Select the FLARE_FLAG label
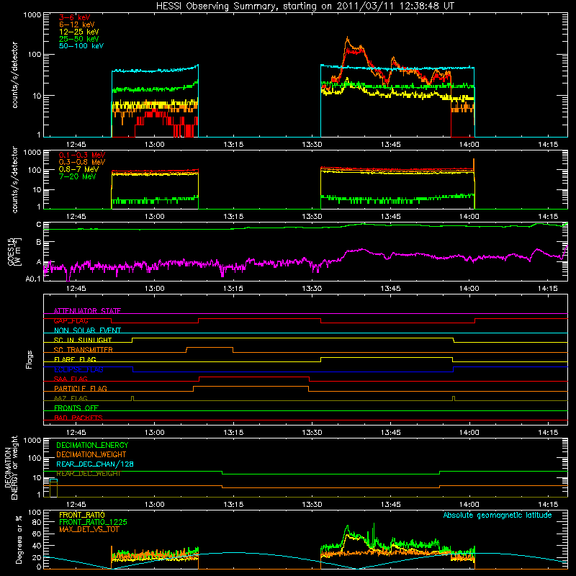The image size is (576, 576). click(75, 359)
